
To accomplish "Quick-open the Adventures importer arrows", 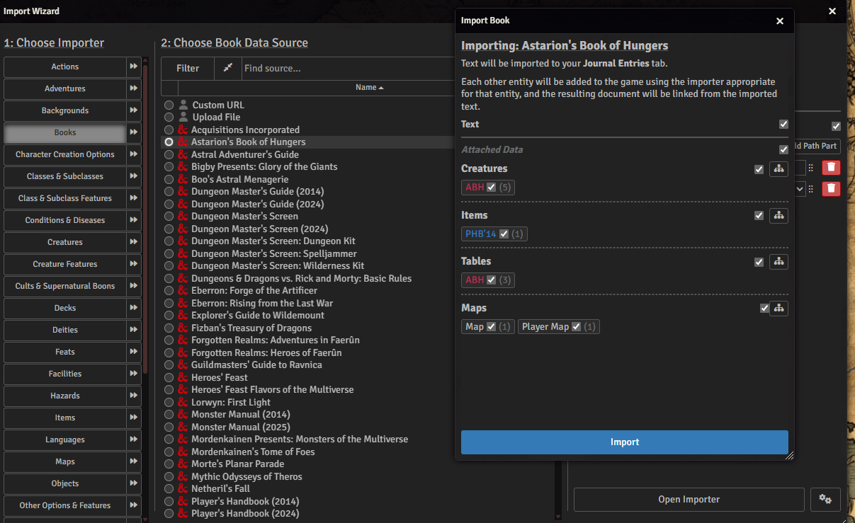I will [133, 88].
